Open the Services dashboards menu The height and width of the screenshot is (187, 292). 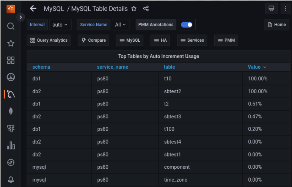(192, 40)
